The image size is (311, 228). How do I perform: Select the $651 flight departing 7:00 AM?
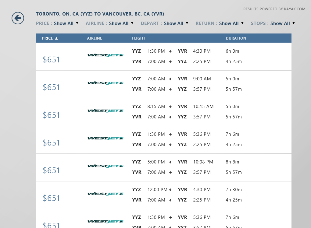164,84
